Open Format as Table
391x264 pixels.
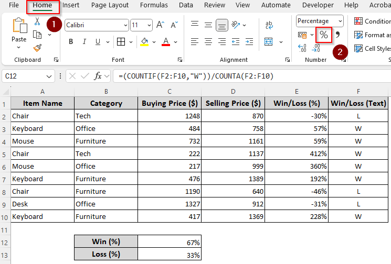coord(372,35)
